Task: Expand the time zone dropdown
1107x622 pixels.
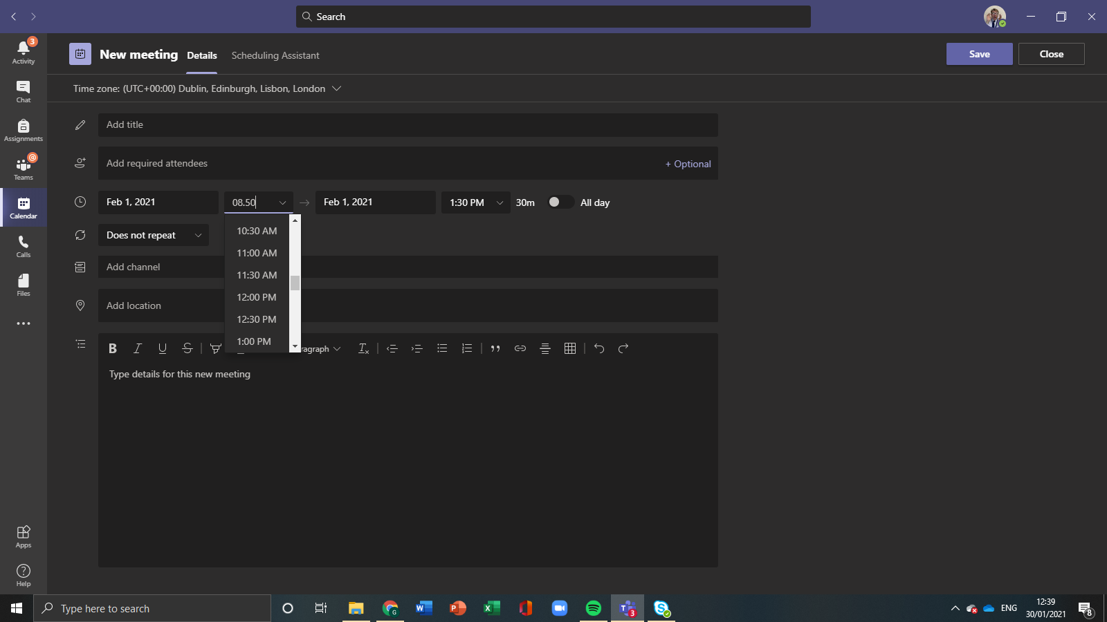Action: (337, 88)
